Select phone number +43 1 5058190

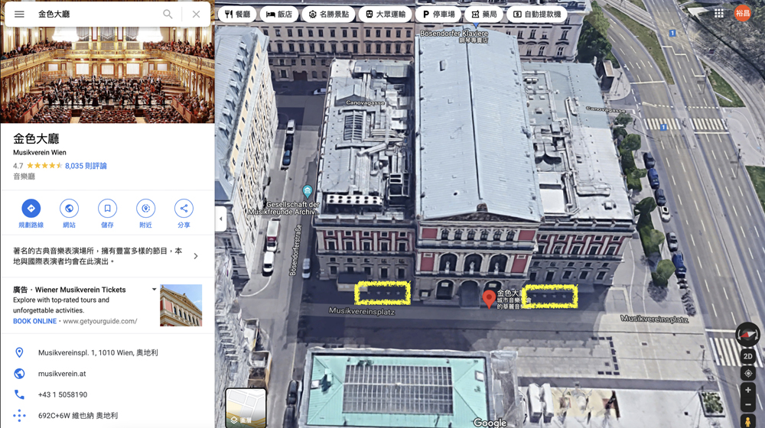pyautogui.click(x=63, y=394)
